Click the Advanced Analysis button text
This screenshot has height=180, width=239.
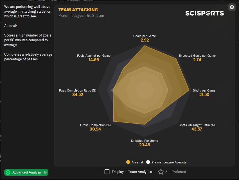[x=27, y=172]
